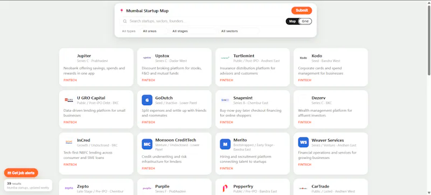This screenshot has height=195, width=431.
Task: Click the FINTECH tag on Kodo card
Action: point(305,80)
